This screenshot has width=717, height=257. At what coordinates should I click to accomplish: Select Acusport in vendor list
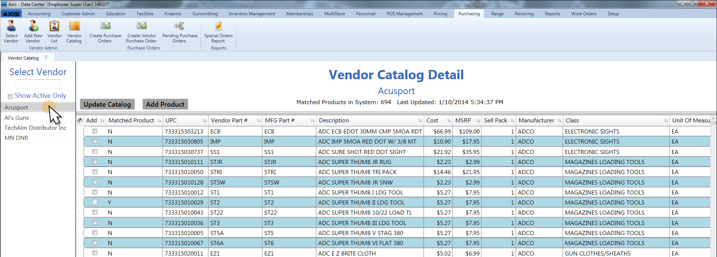click(x=38, y=107)
